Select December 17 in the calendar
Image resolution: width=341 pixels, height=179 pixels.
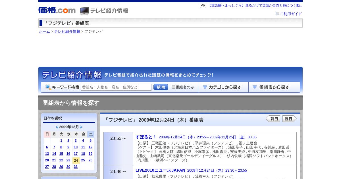tap(76, 154)
